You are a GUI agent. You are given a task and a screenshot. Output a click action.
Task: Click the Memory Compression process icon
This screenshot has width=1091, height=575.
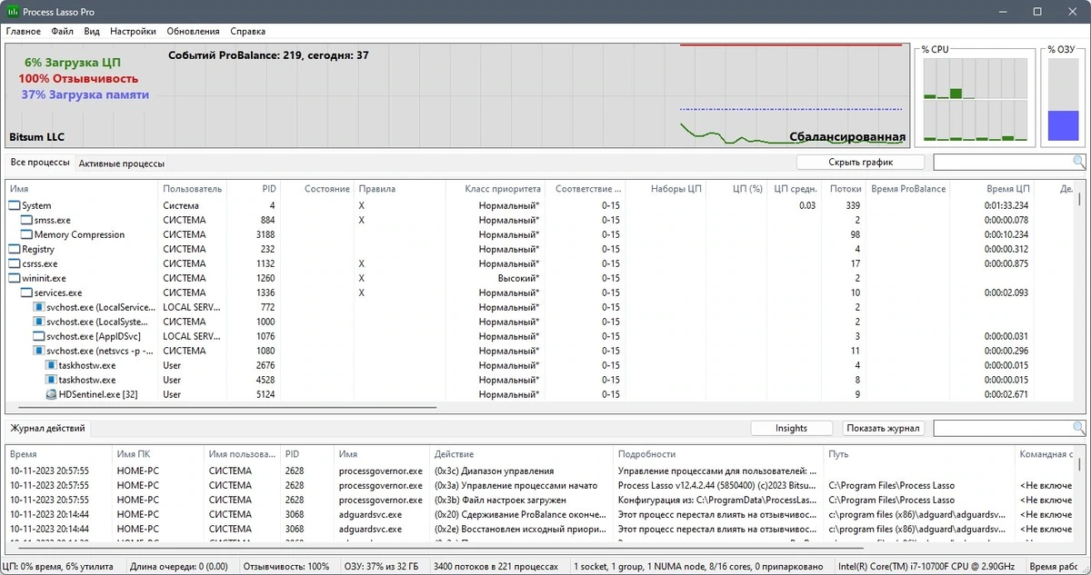[x=26, y=235]
